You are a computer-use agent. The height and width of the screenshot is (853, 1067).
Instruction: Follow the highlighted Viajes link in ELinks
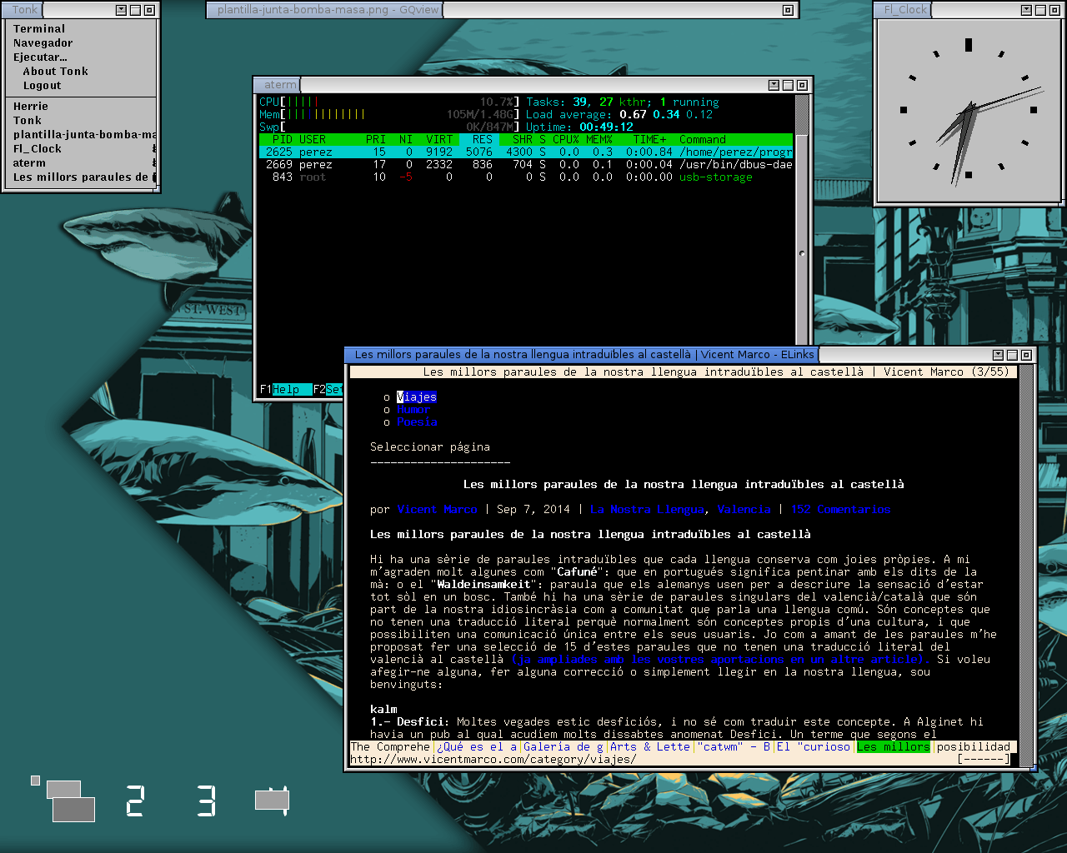(x=417, y=397)
